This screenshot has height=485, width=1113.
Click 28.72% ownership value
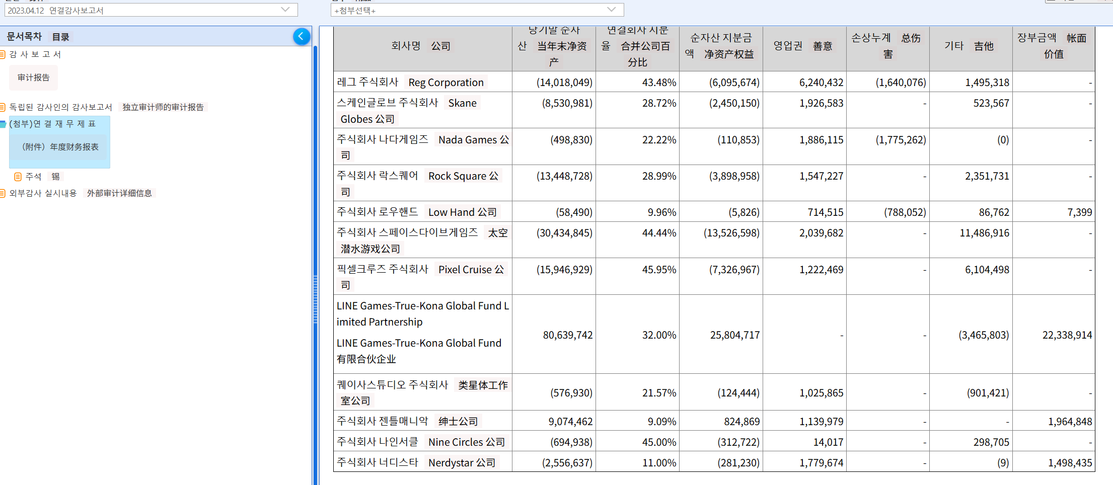coord(659,103)
